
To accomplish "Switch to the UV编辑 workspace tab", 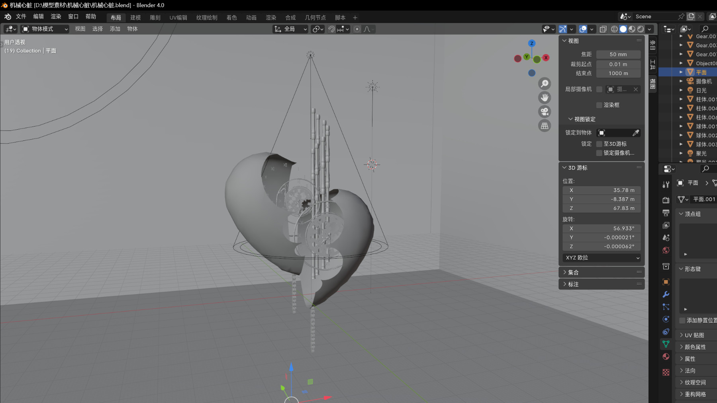I will pos(178,18).
